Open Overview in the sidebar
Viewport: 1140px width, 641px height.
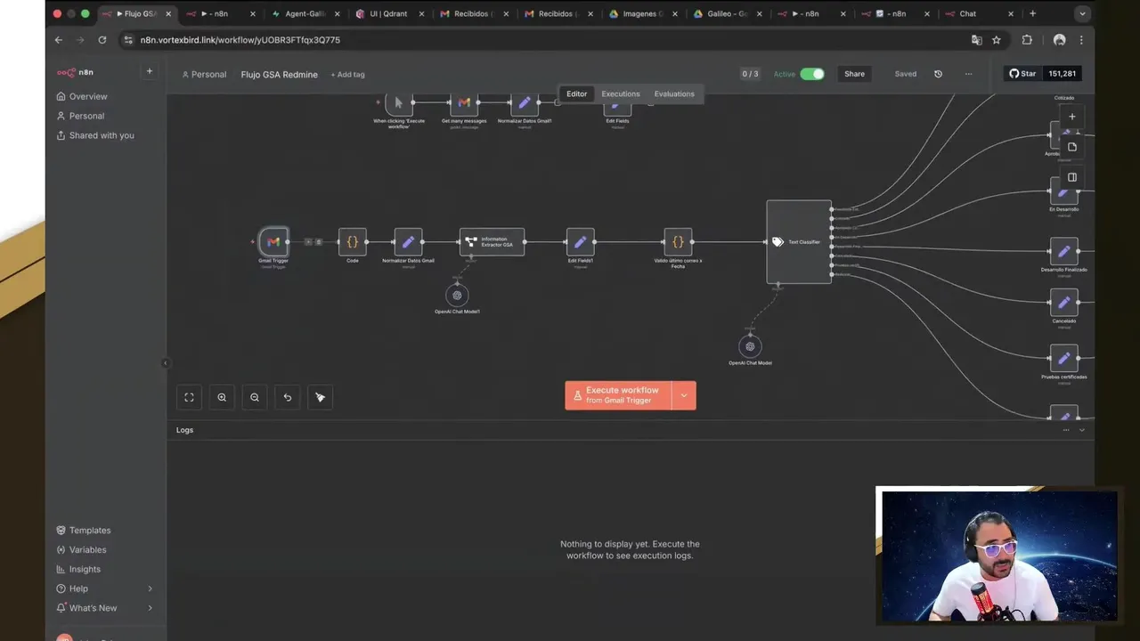(x=88, y=96)
